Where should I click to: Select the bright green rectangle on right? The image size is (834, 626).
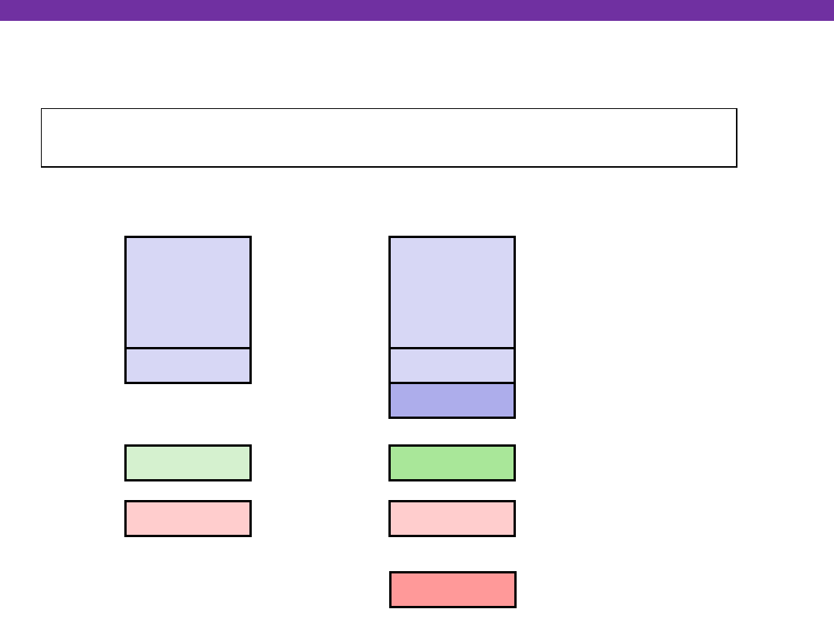click(452, 462)
